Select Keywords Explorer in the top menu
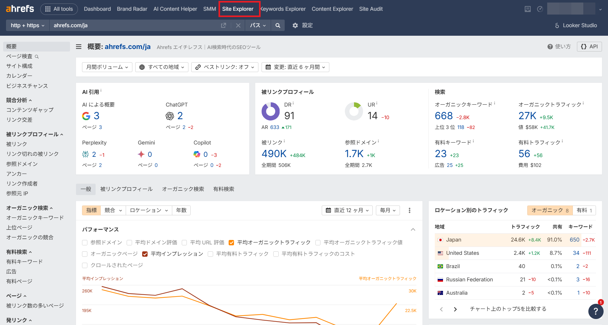The width and height of the screenshot is (608, 325). click(283, 9)
